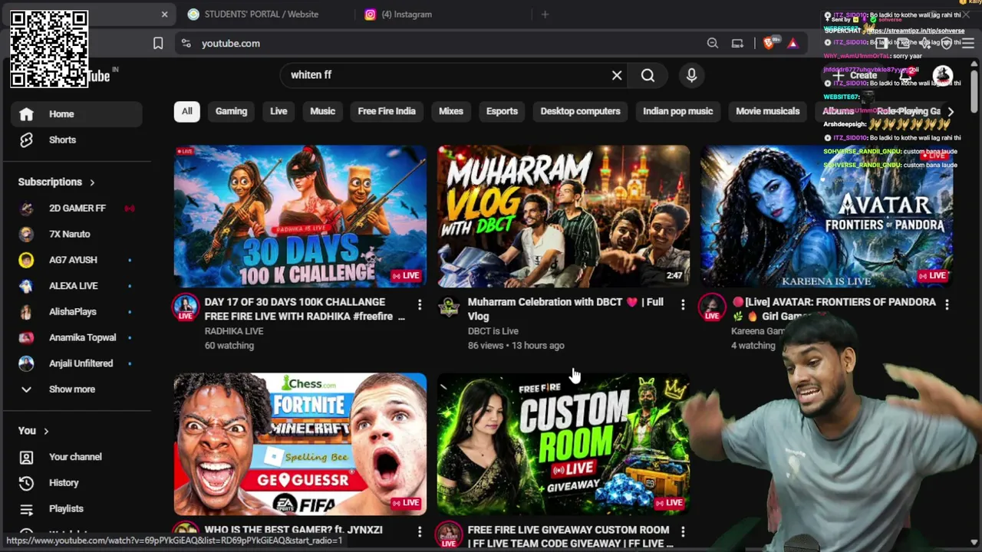982x552 pixels.
Task: Select the Esports chip
Action: 502,111
